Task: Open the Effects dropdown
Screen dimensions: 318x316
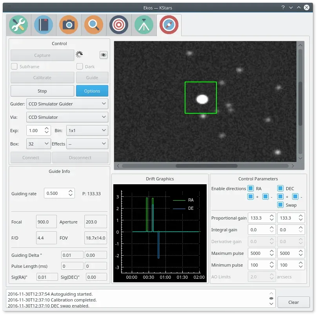Action: [x=87, y=144]
